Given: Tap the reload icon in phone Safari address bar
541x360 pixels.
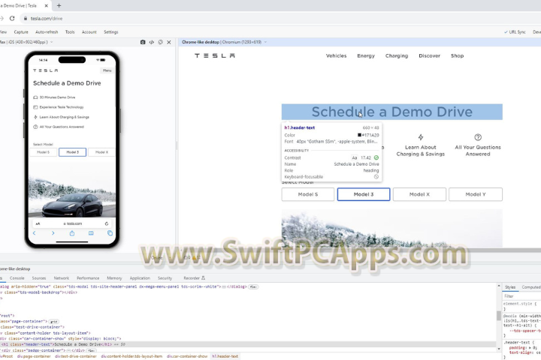Looking at the screenshot, I should click(107, 223).
